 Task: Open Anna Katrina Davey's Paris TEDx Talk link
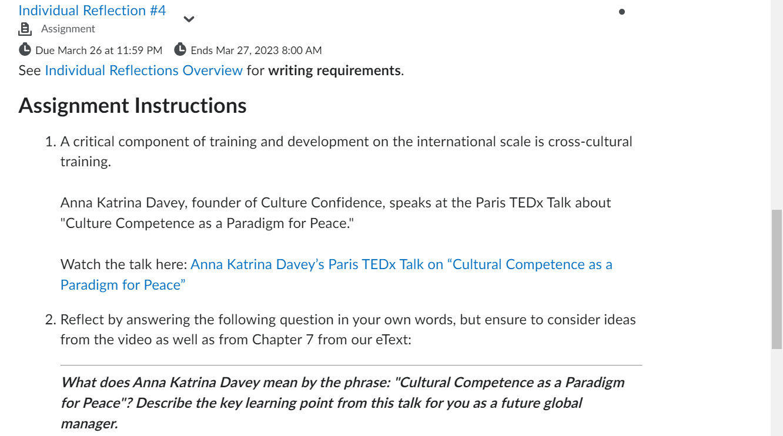pos(401,264)
